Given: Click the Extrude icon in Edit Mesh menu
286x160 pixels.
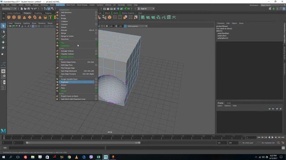Looking at the screenshot, I should click(x=57, y=30).
